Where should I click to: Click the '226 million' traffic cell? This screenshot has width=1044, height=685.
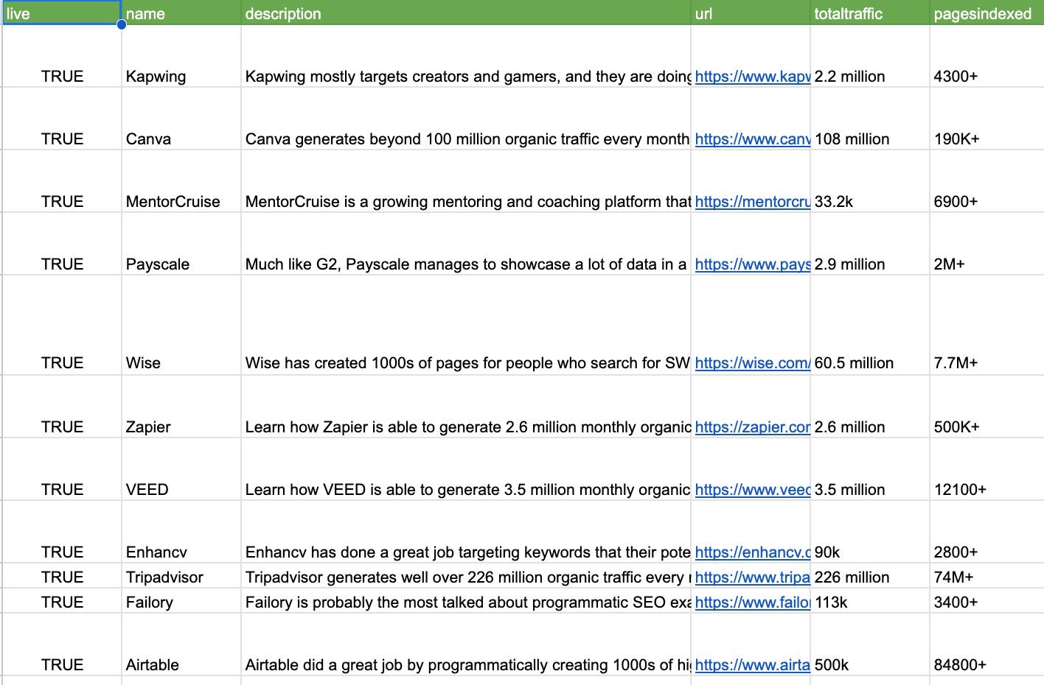870,576
